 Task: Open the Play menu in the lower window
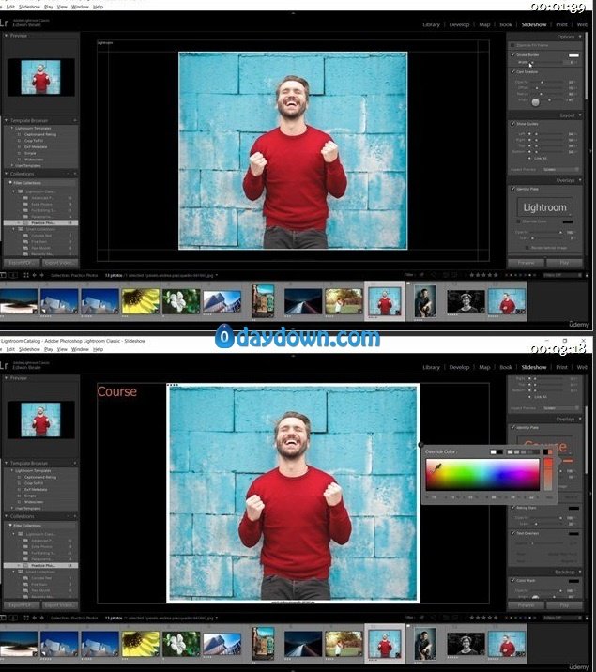click(x=49, y=349)
